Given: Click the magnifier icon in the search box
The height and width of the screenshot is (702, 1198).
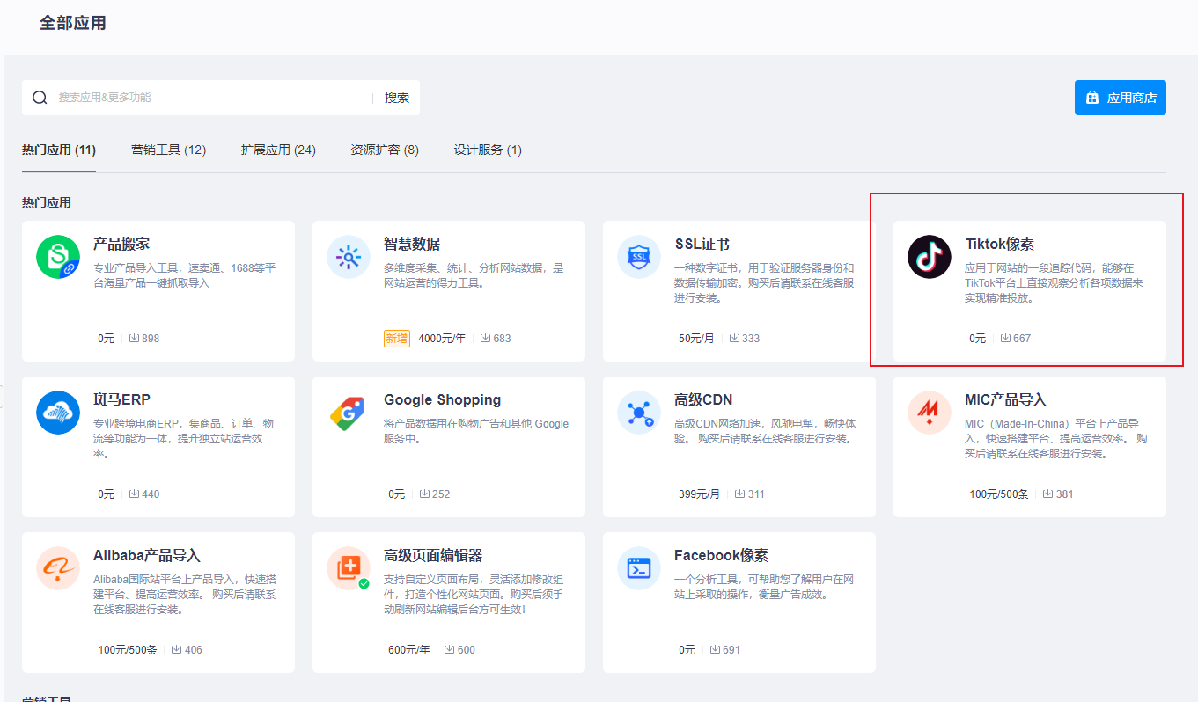Looking at the screenshot, I should tap(40, 98).
